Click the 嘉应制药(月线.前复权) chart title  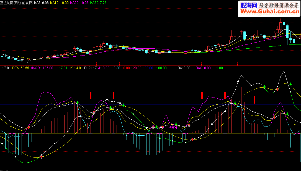[x=17, y=3]
